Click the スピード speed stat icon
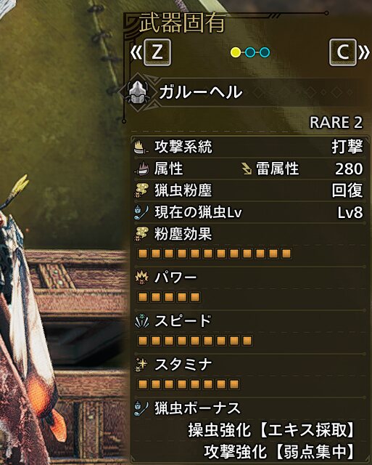Image resolution: width=372 pixels, height=465 pixels. pyautogui.click(x=141, y=321)
